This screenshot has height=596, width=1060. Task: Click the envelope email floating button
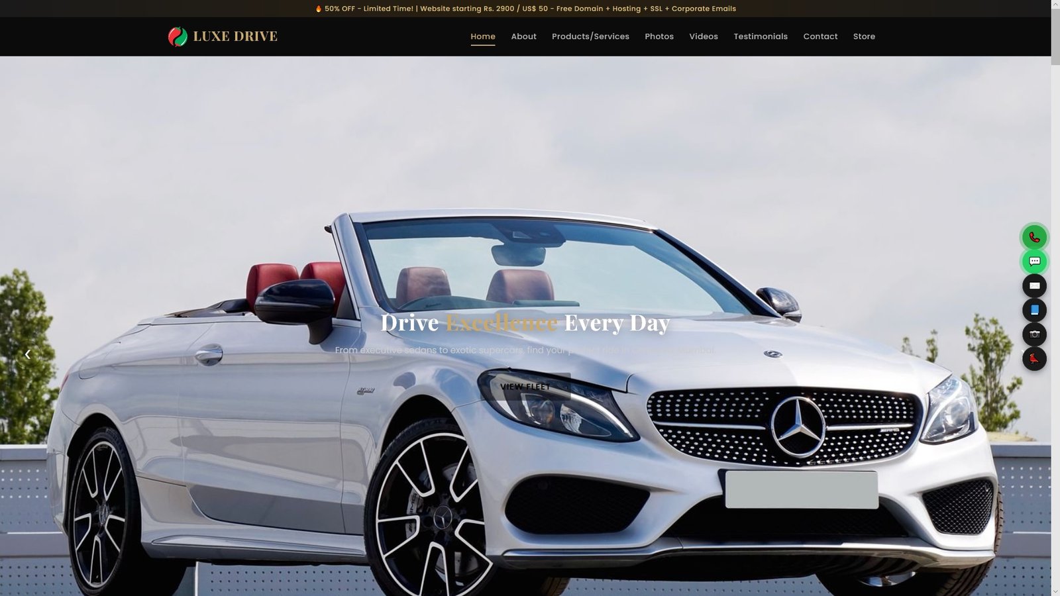[x=1034, y=285]
